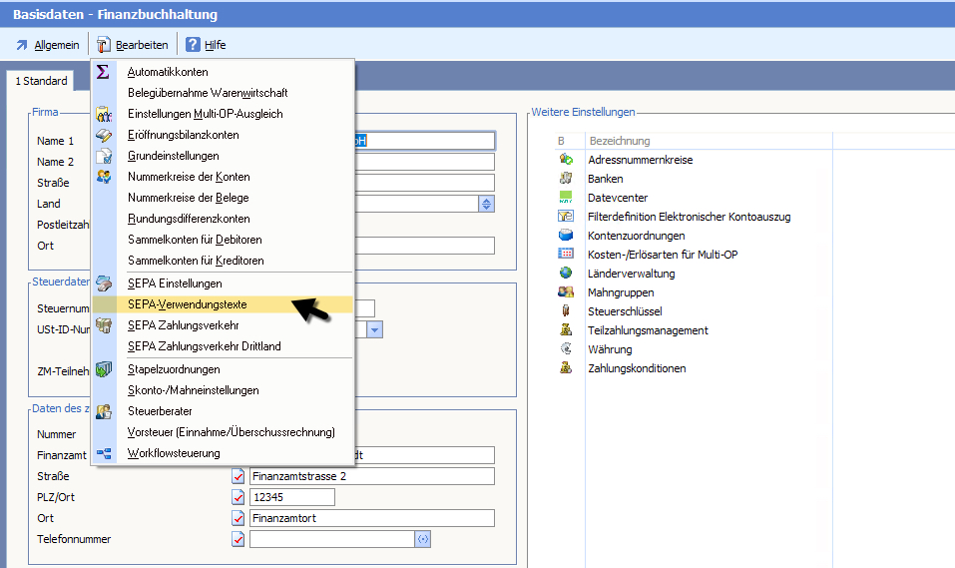
Task: Click the Mahngruppen icon
Action: pos(566,292)
